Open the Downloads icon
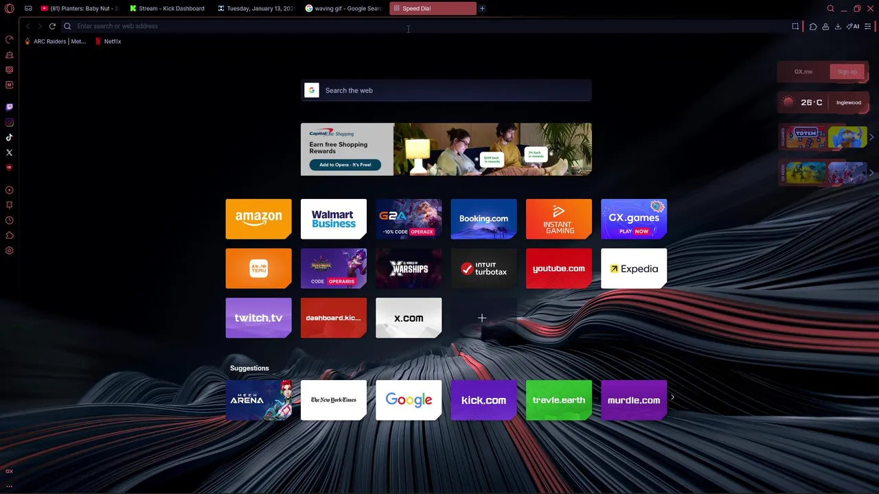Image resolution: width=879 pixels, height=494 pixels. (838, 26)
